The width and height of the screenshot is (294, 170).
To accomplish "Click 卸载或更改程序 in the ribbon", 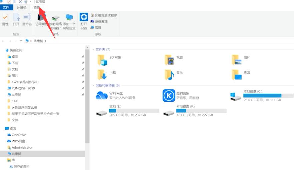I will (x=104, y=15).
